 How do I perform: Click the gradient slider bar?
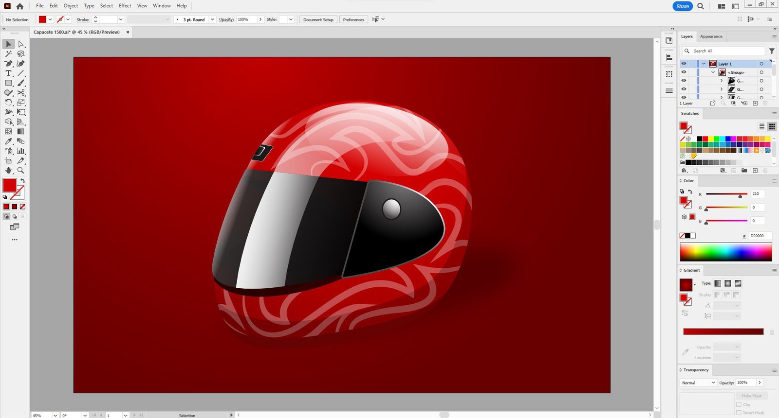point(723,331)
